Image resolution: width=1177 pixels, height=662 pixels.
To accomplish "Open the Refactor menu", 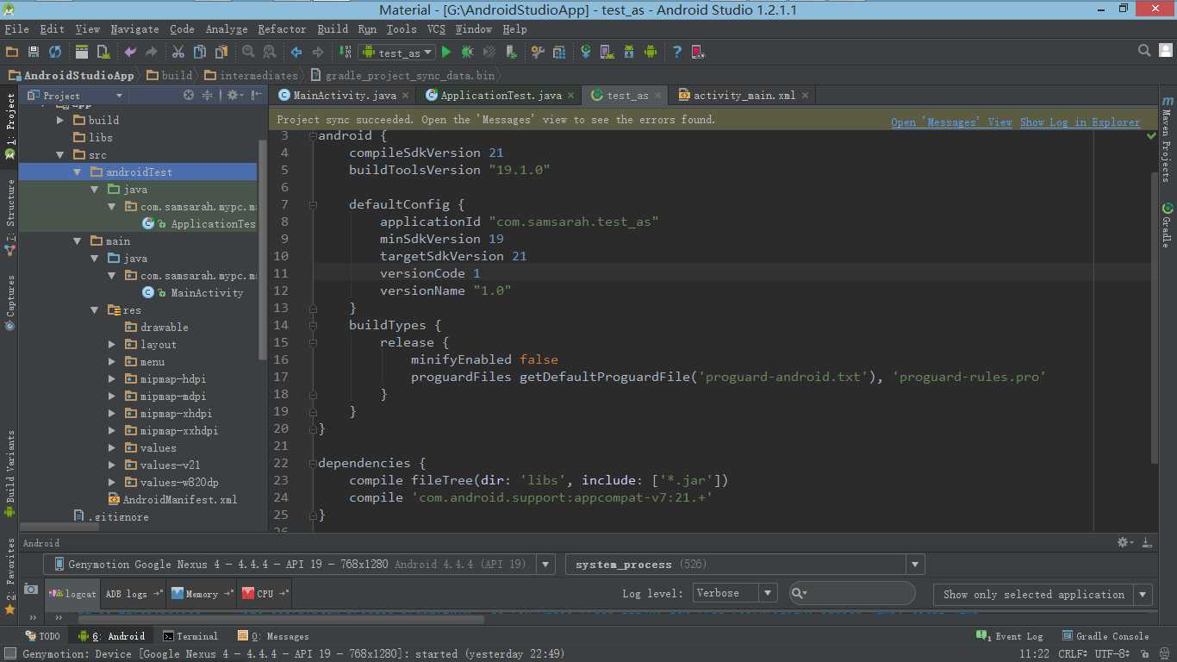I will 282,28.
